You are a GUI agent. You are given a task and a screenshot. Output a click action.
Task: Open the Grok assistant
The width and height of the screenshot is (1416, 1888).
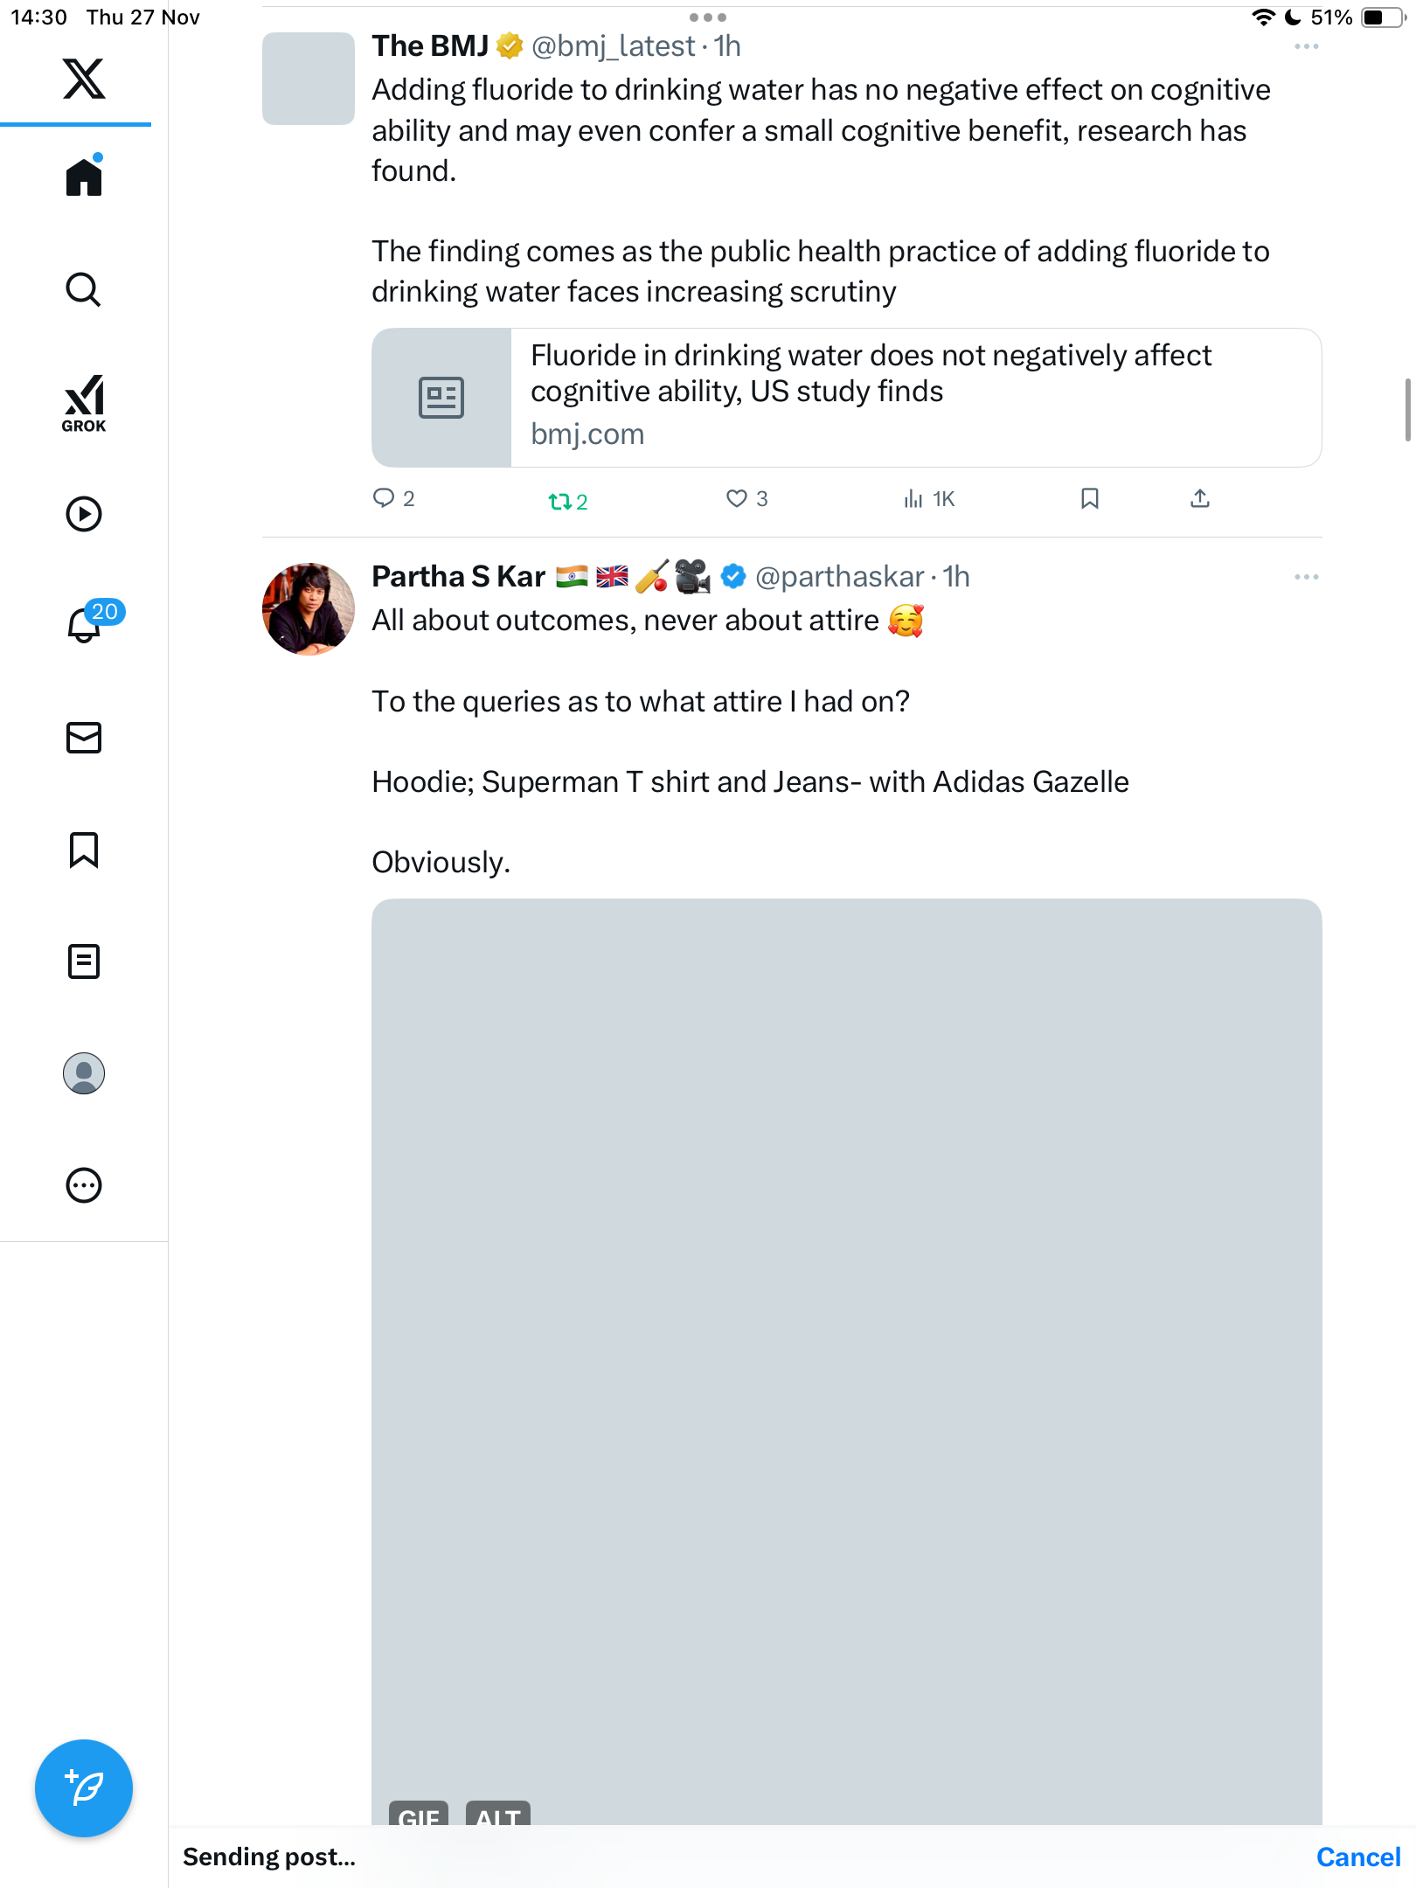pos(84,403)
